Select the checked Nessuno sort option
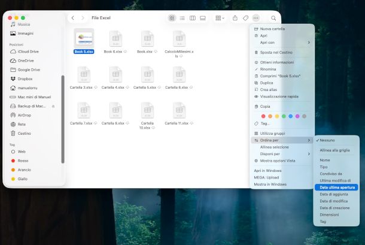 tap(336, 140)
